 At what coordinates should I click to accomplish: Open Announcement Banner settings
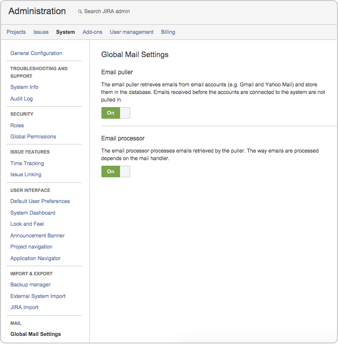37,235
